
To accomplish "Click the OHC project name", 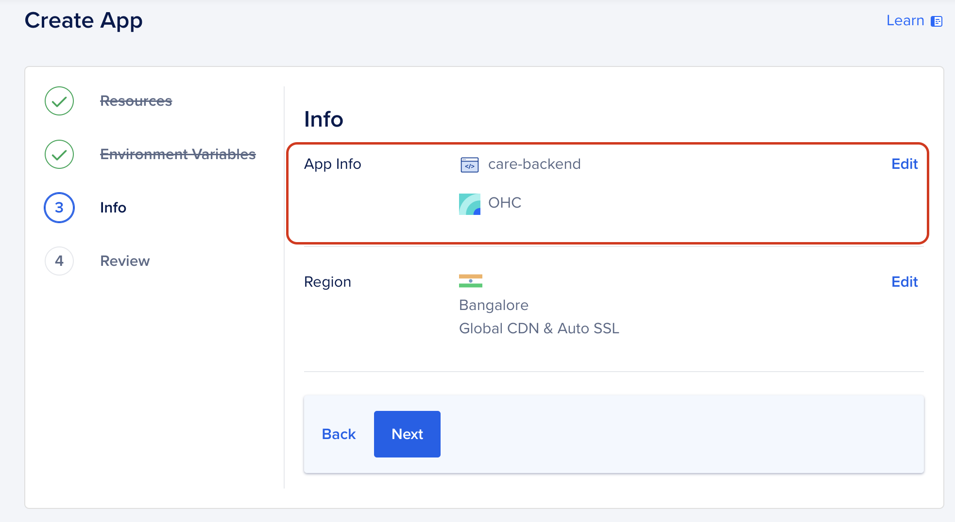I will point(505,203).
